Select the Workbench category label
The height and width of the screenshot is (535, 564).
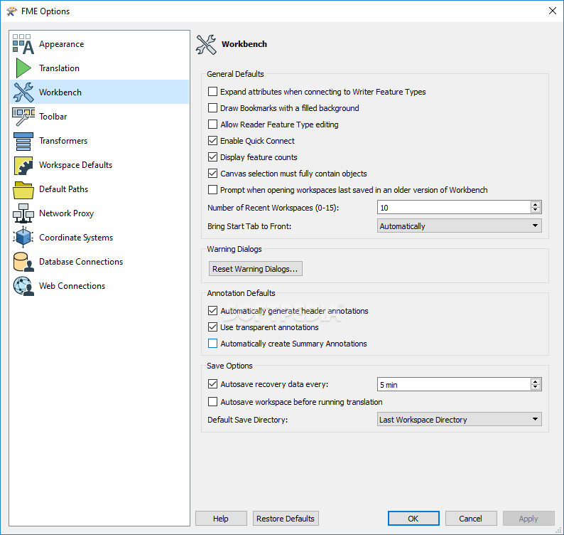coord(60,92)
